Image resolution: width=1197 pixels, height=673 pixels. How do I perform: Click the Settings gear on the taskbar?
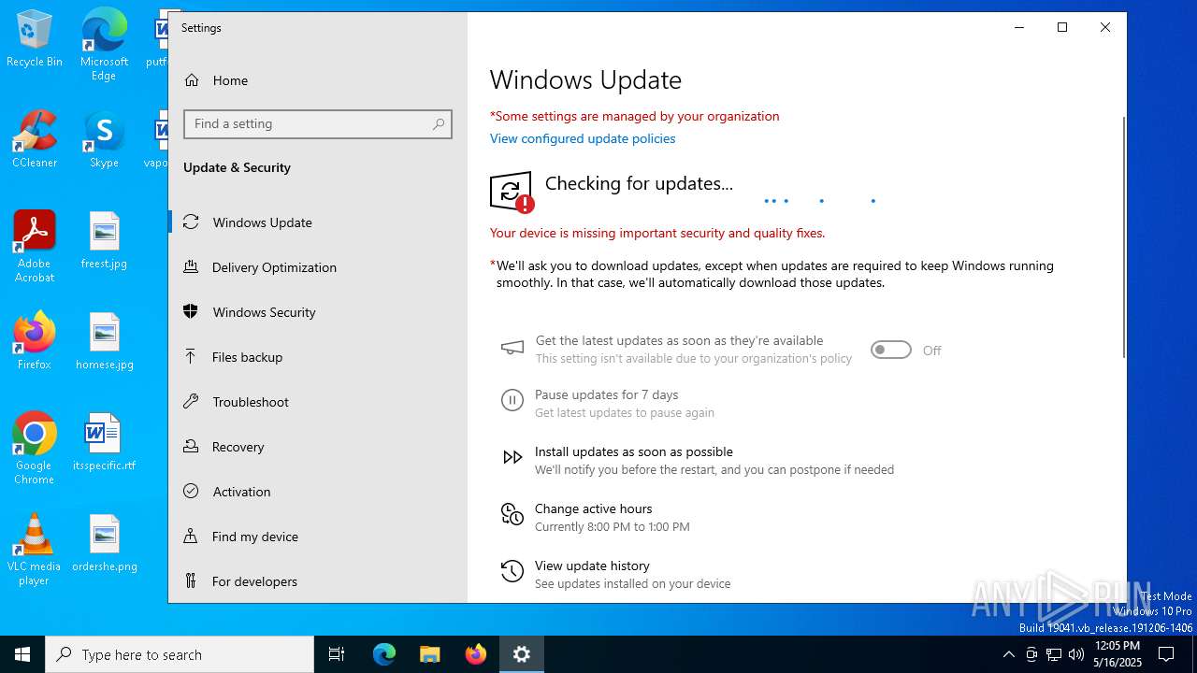[x=522, y=654]
